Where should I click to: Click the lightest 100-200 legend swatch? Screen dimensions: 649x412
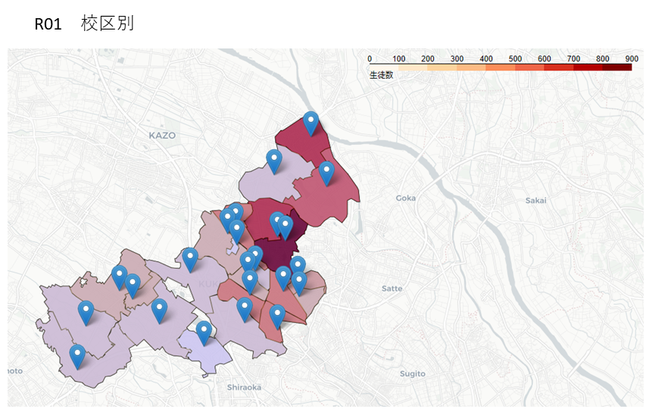tap(413, 67)
